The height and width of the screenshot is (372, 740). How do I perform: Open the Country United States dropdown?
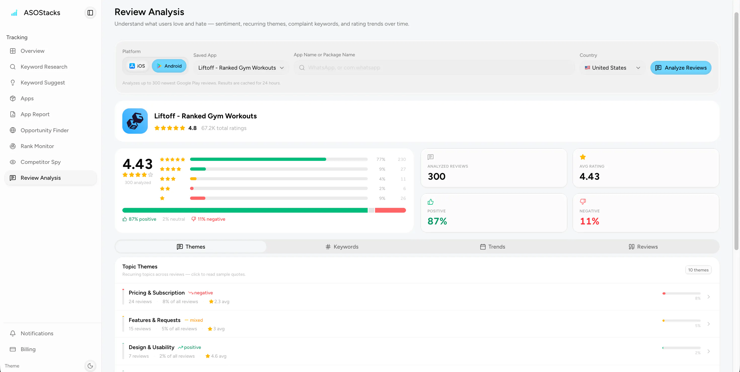[x=612, y=68]
